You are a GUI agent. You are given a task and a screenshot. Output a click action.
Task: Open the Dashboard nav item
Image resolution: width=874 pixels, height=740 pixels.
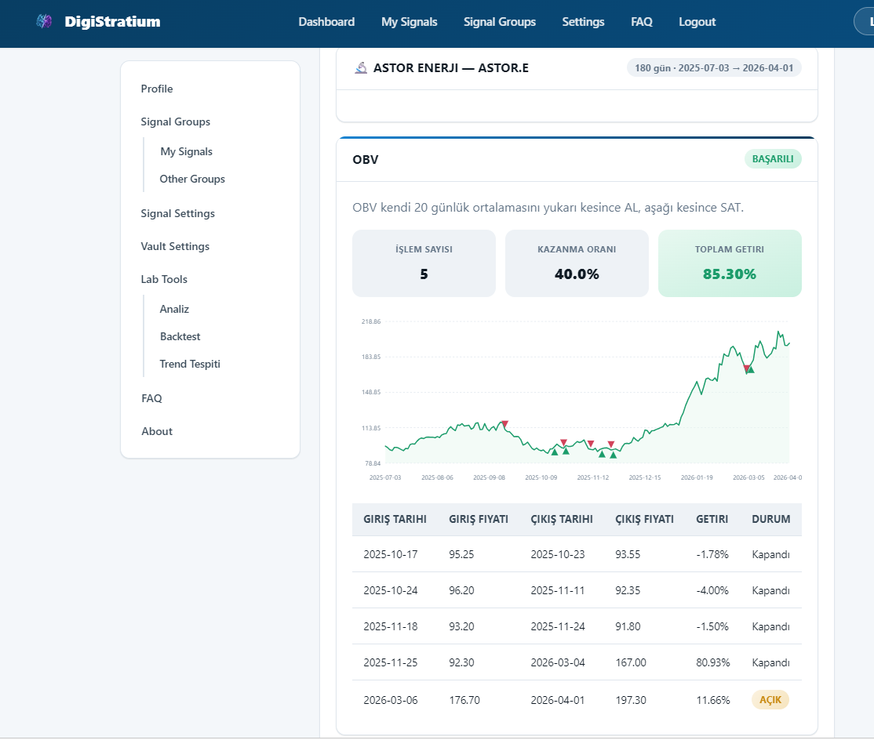click(326, 22)
